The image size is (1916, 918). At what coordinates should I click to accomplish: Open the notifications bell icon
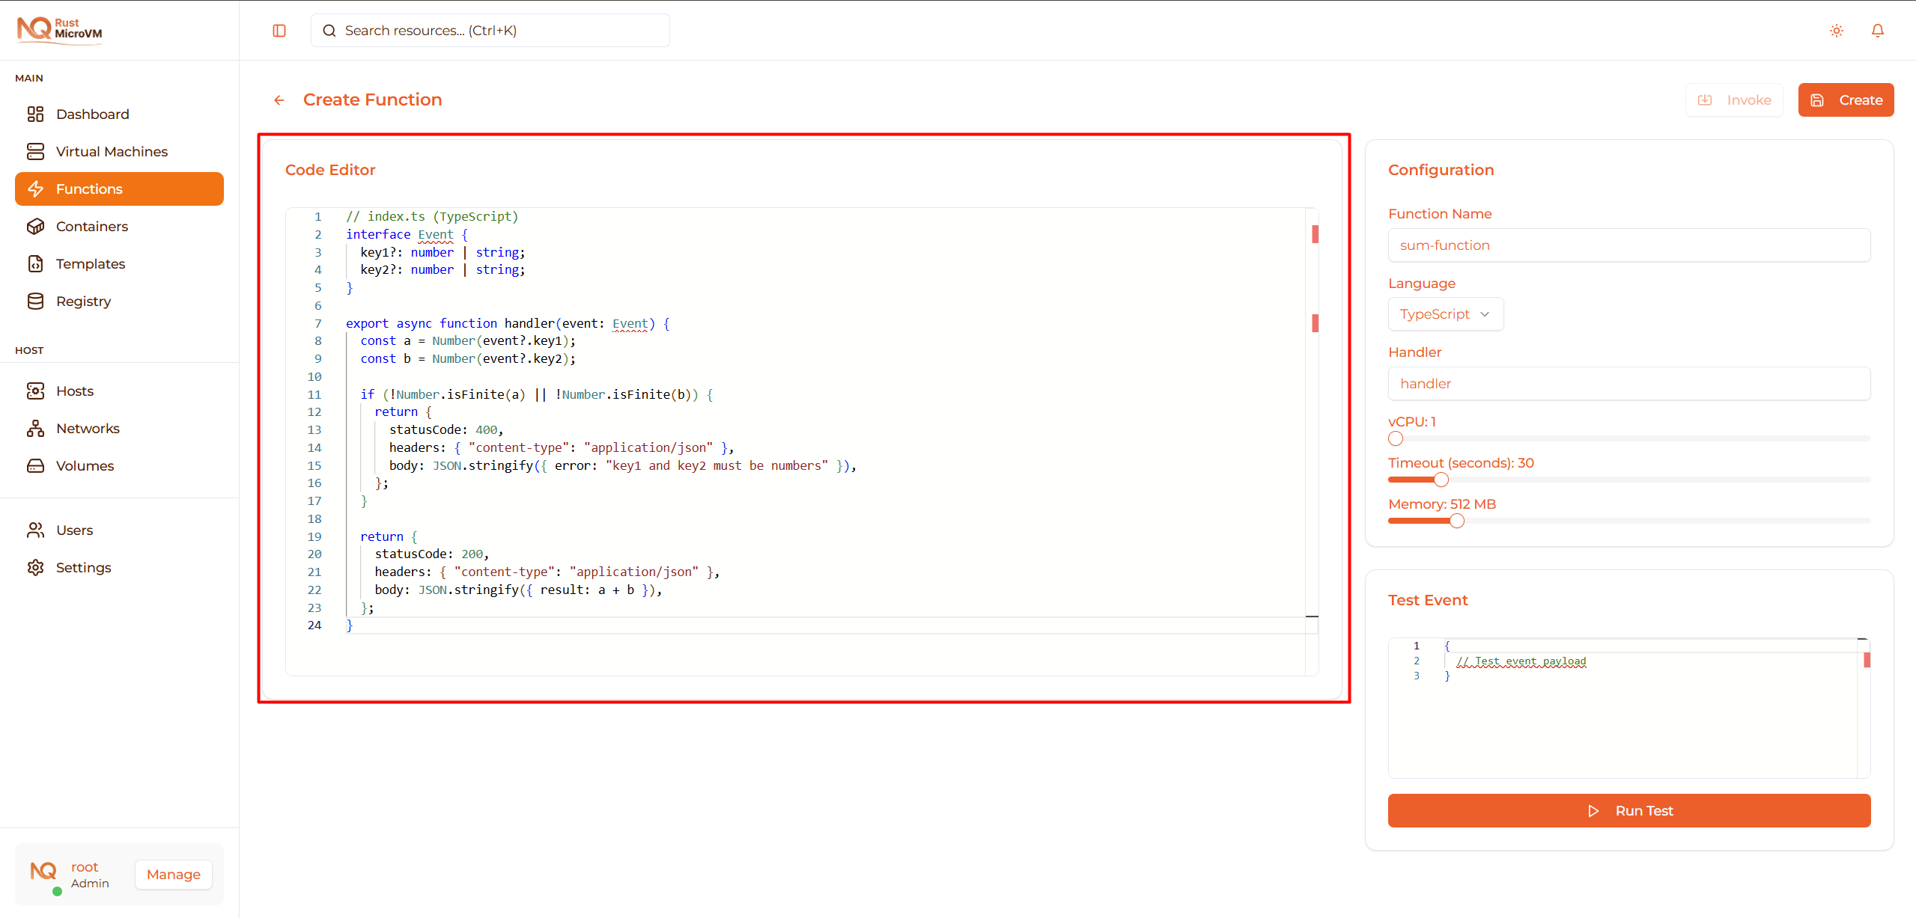click(1878, 30)
